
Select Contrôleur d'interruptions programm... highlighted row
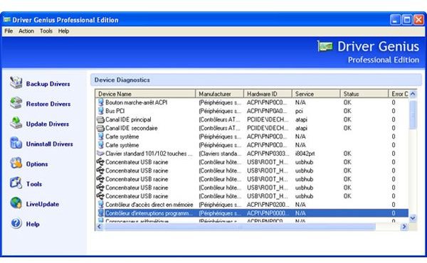coord(252,213)
